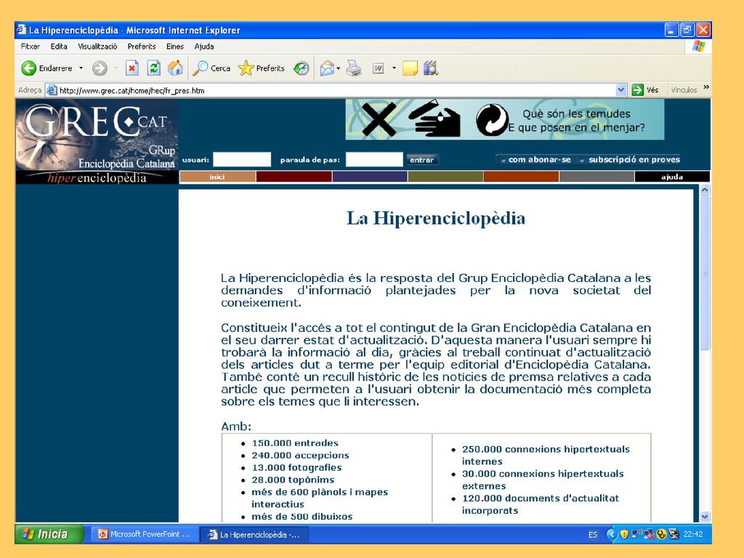Go to the home page icon
Viewport: 744px width, 558px height.
pyautogui.click(x=175, y=68)
